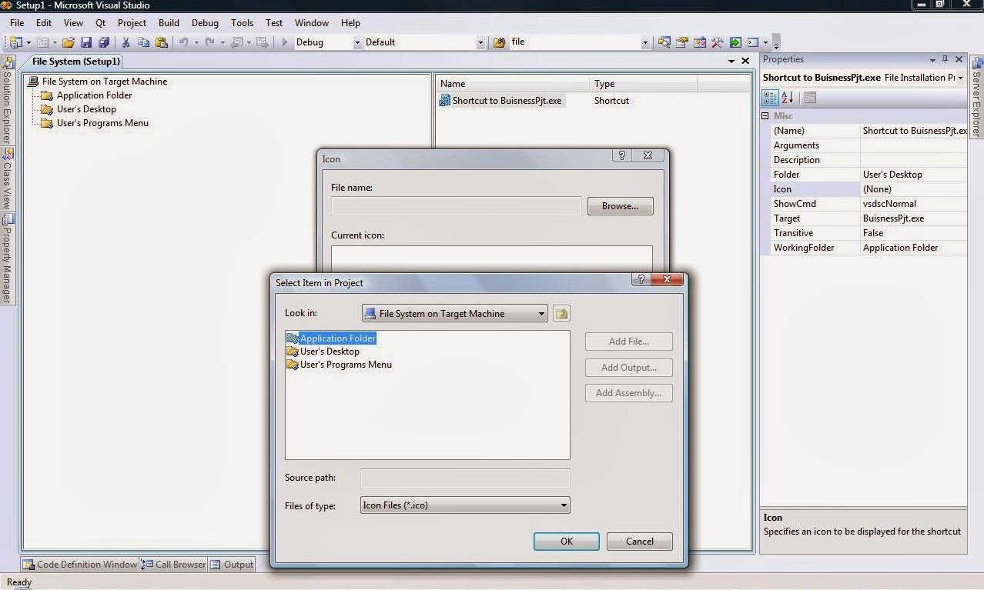Viewport: 984px width, 590px height.
Task: Click the Name column header
Action: click(x=513, y=84)
